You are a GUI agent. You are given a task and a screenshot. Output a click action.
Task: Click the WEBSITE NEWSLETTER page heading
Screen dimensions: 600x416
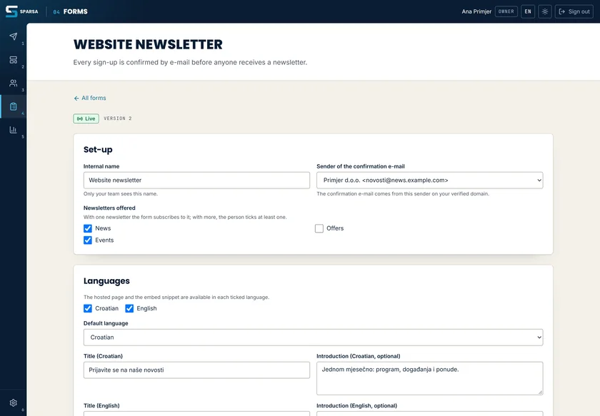coord(148,44)
